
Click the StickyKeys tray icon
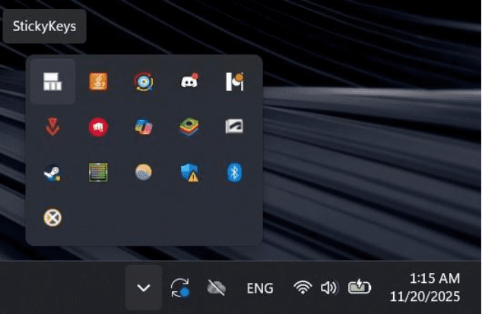52,82
